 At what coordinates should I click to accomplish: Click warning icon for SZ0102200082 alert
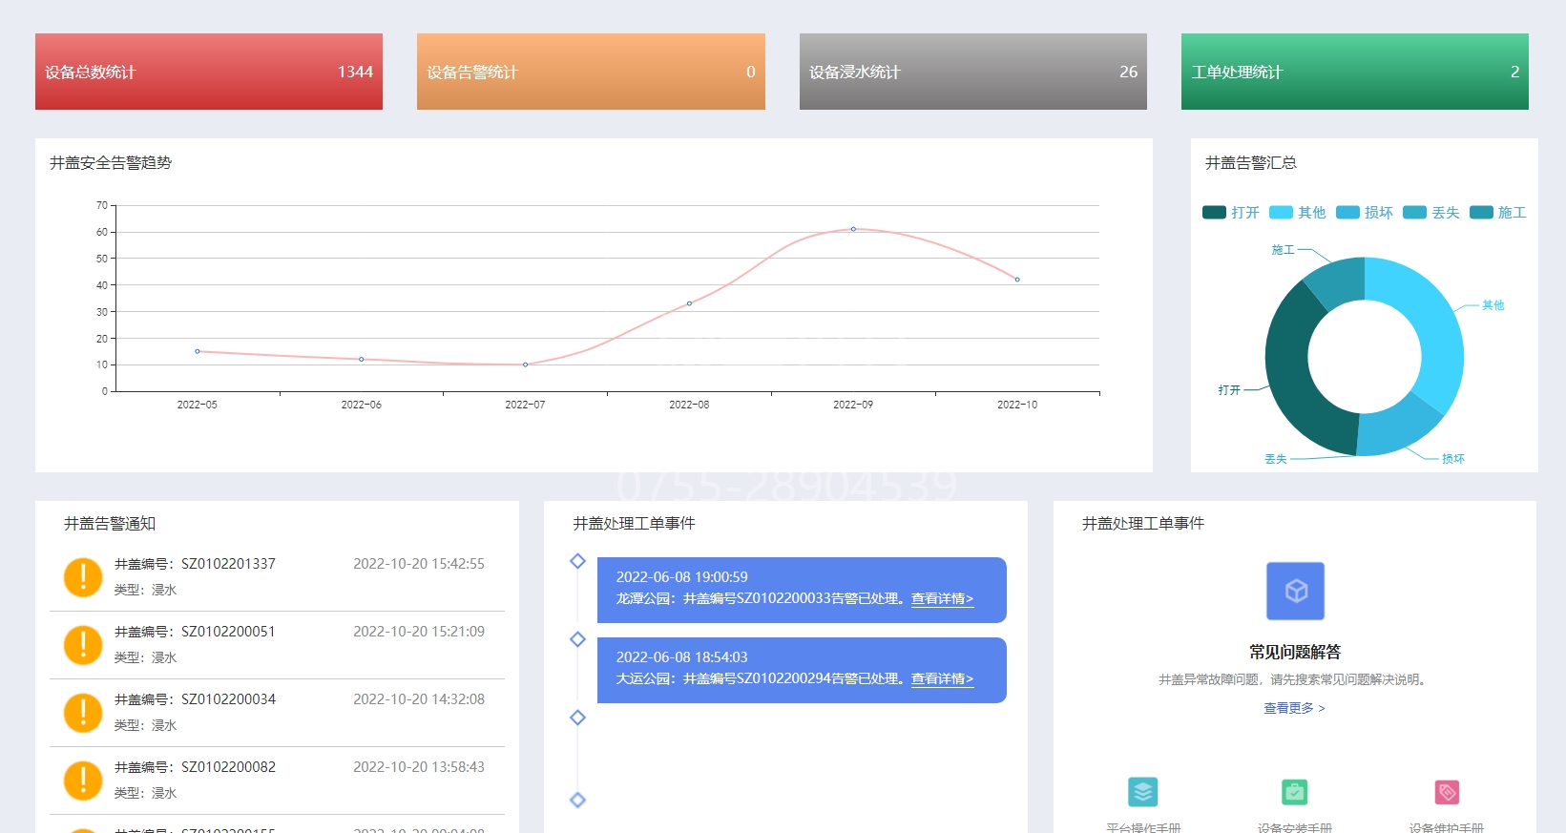click(x=83, y=781)
